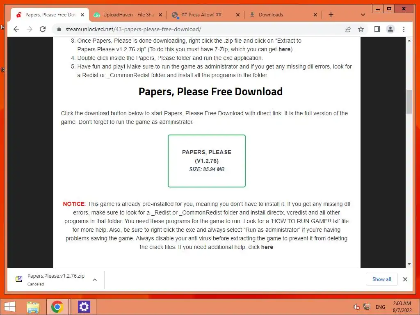Follow the additional help 'here' link
Image resolution: width=420 pixels, height=315 pixels.
267,247
